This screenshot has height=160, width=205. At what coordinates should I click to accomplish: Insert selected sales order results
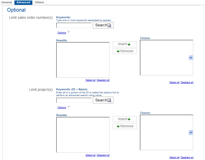[x=125, y=44]
